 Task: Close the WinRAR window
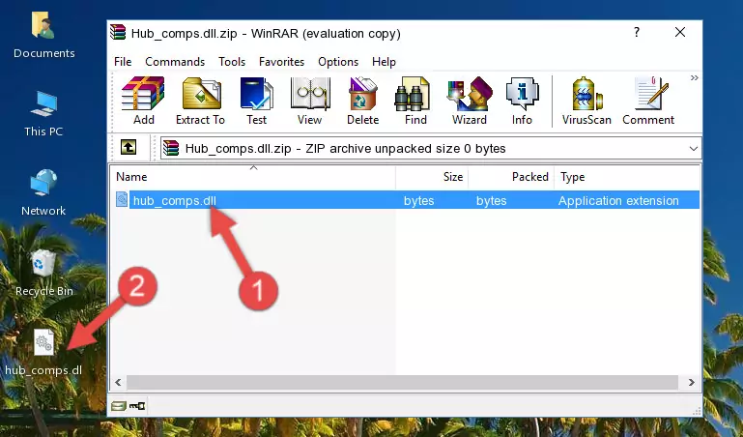[x=680, y=32]
